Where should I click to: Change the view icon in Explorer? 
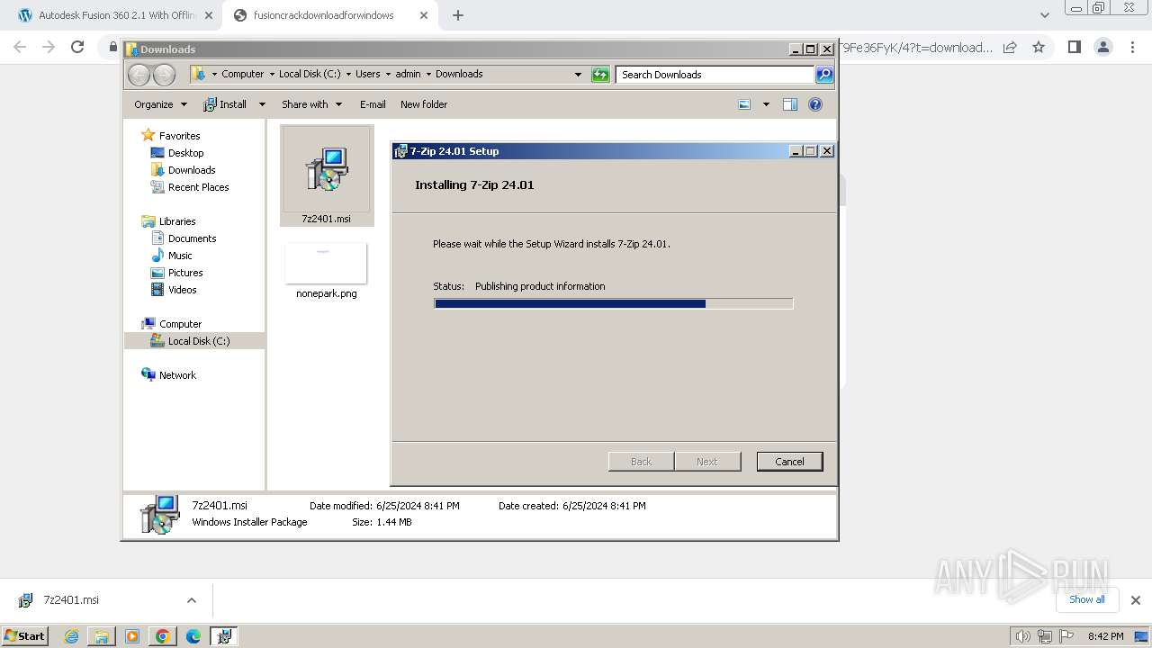744,104
